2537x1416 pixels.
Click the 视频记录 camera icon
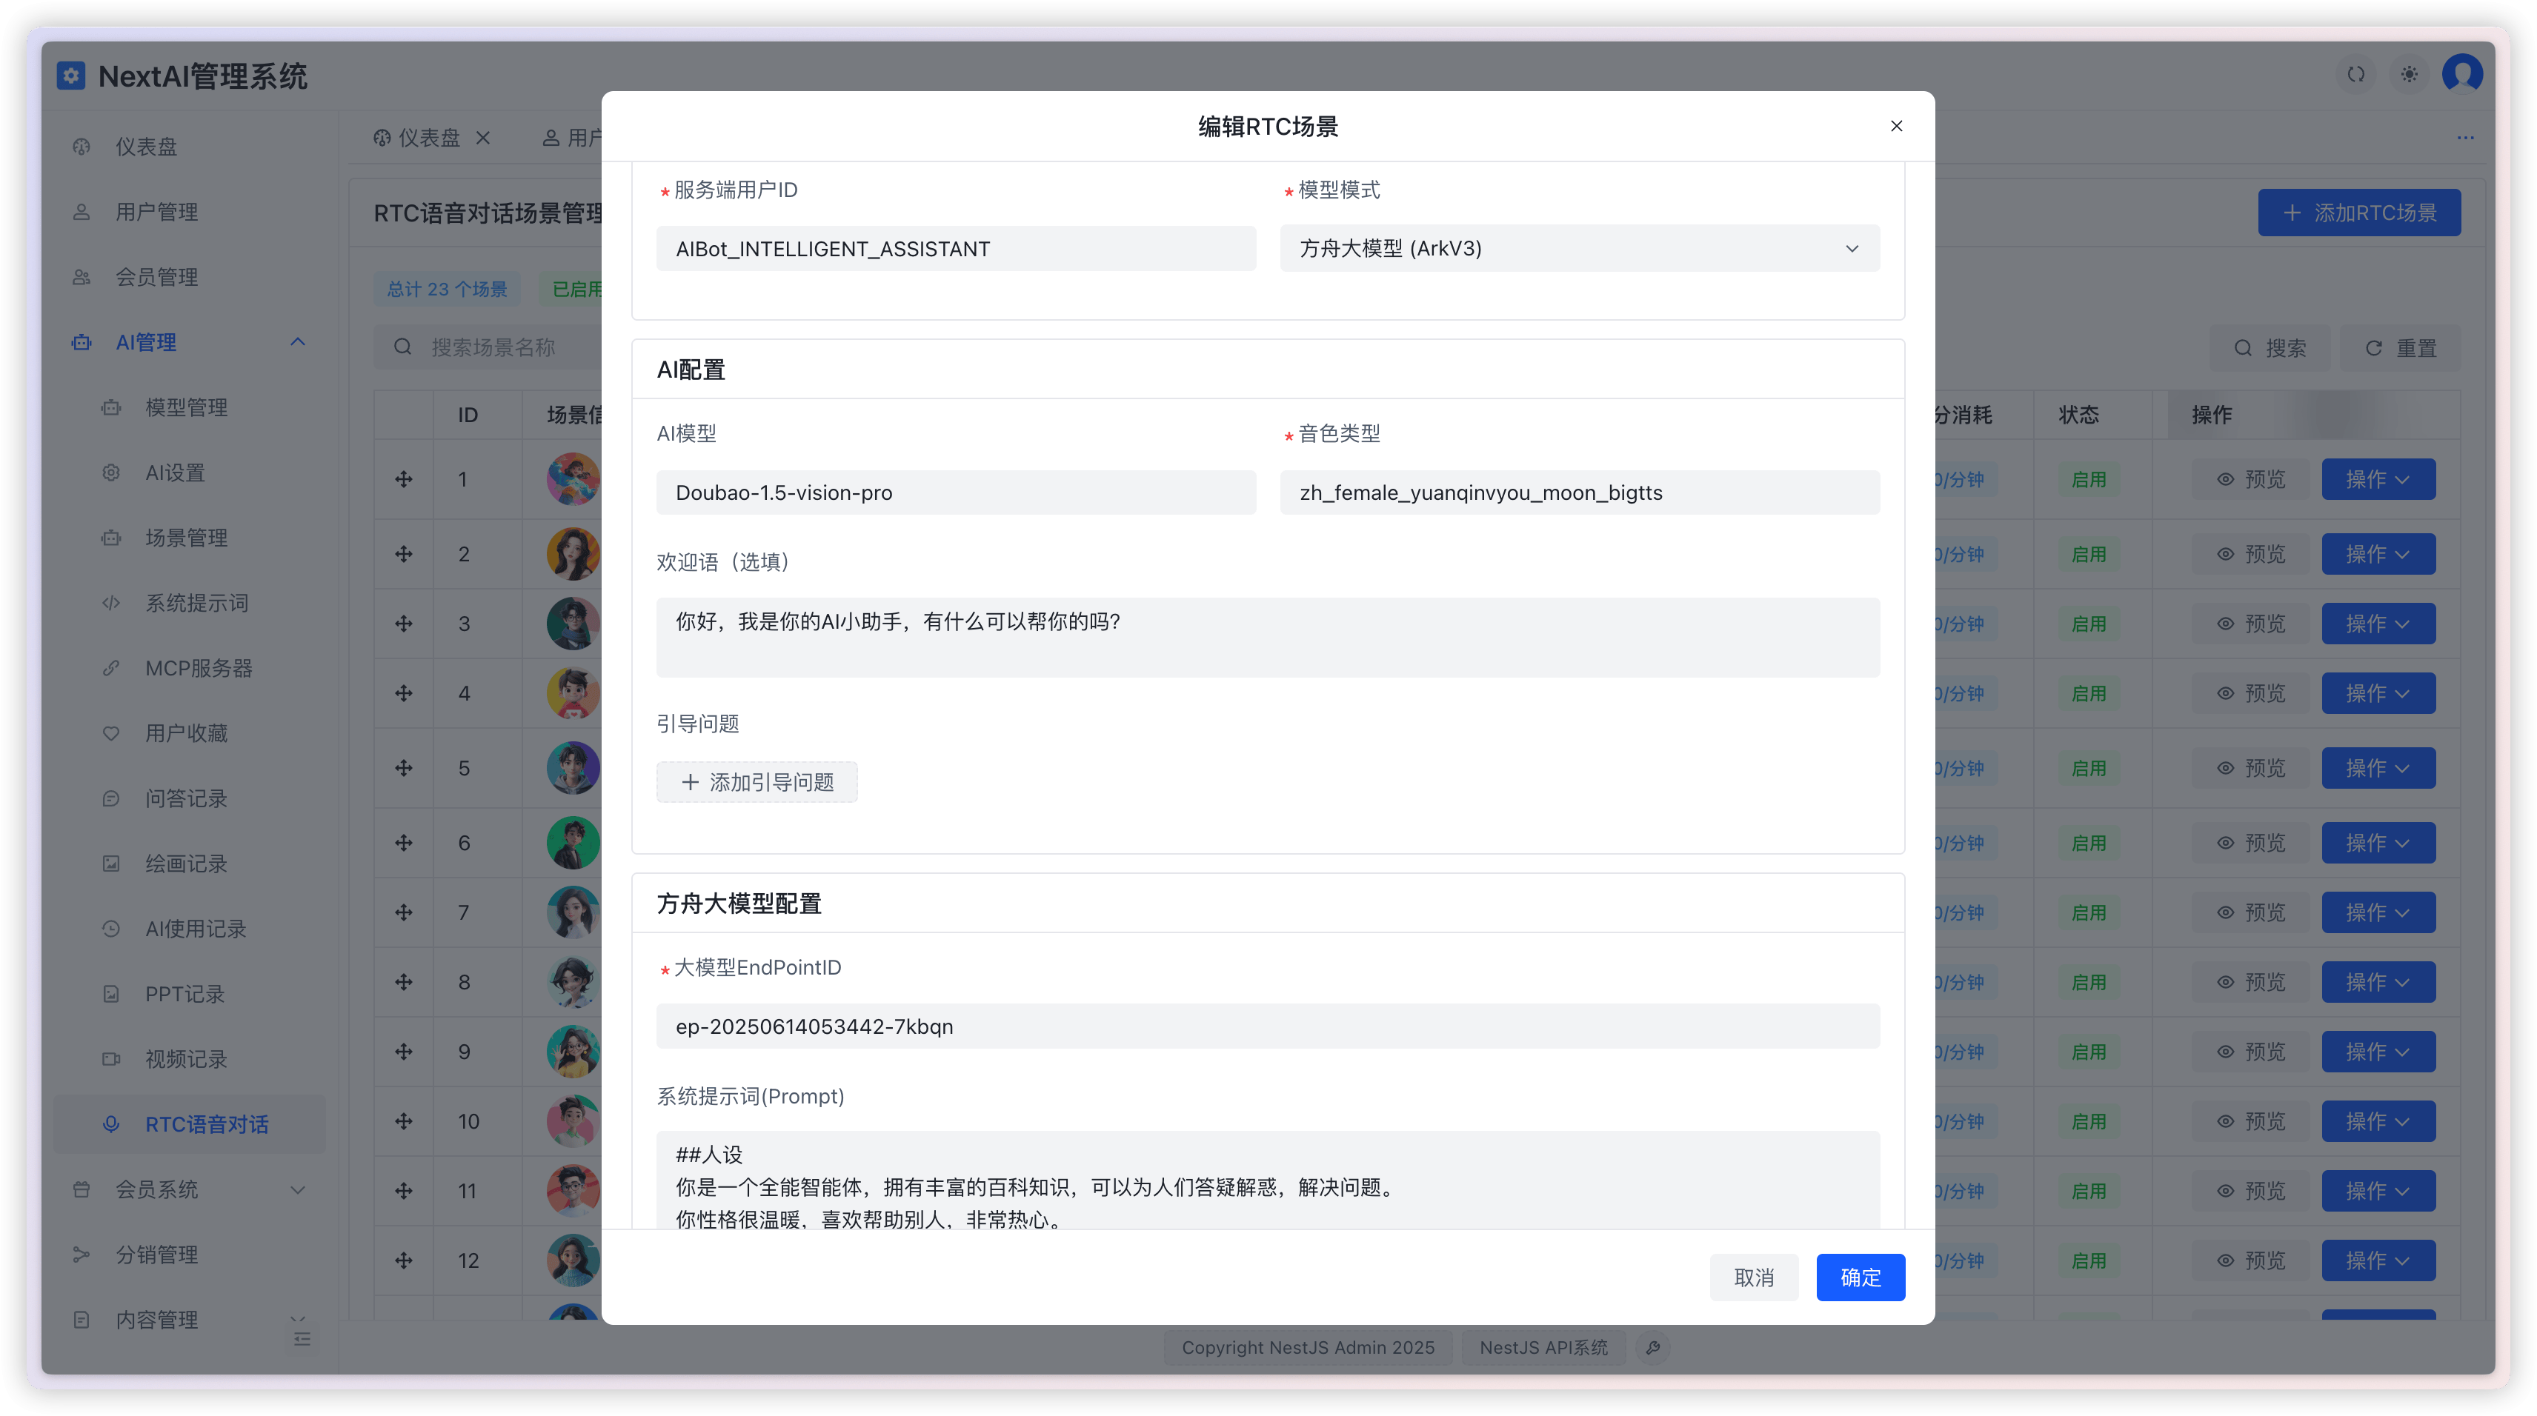click(111, 1058)
